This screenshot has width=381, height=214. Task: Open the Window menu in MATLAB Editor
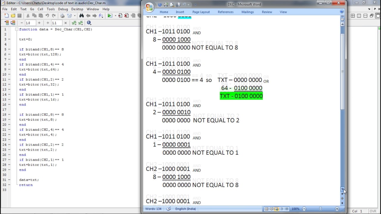pyautogui.click(x=93, y=9)
